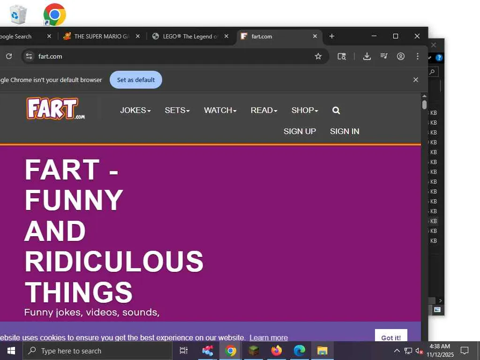Click search box in File Explorer window behind
The image size is (480, 360).
coord(433,72)
